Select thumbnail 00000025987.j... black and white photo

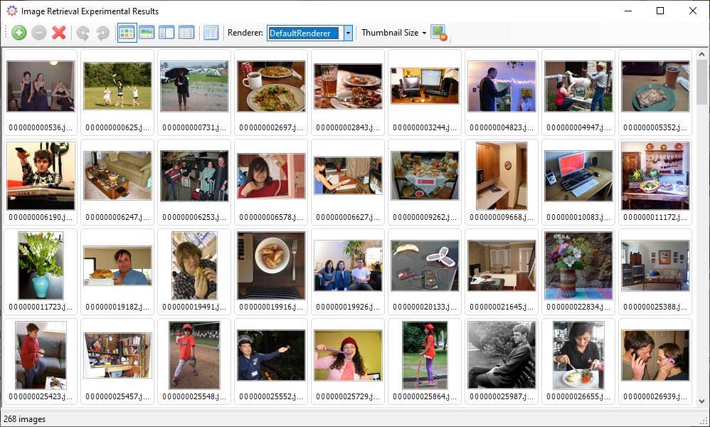tap(502, 355)
